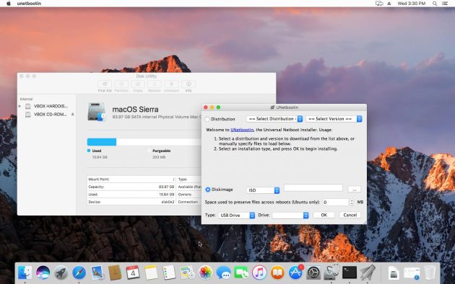Click the Disk Utility used-space bar
Viewport: 455px width, 284px height.
coord(102,142)
